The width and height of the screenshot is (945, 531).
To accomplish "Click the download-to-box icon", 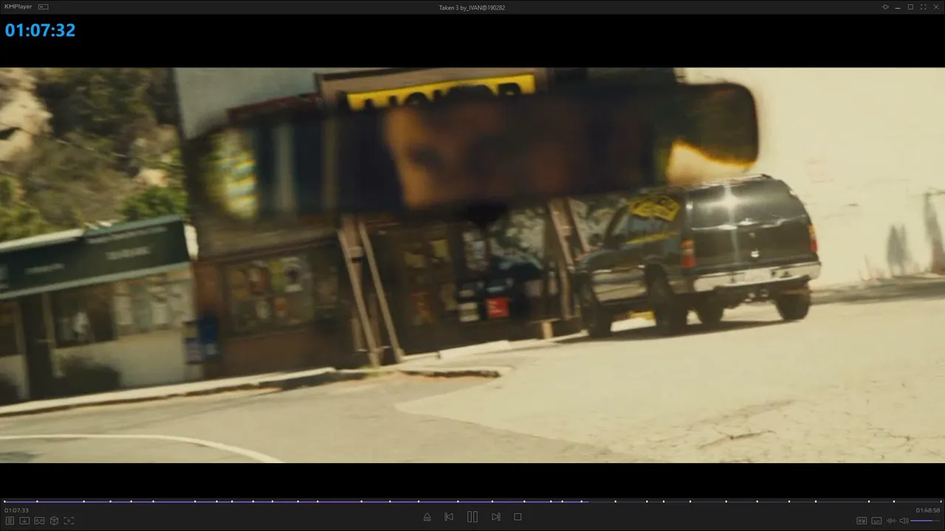I will [x=24, y=521].
